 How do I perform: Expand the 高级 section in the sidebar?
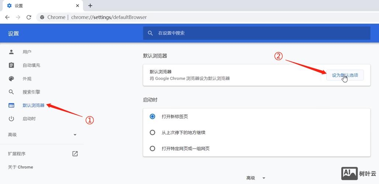coord(42,135)
